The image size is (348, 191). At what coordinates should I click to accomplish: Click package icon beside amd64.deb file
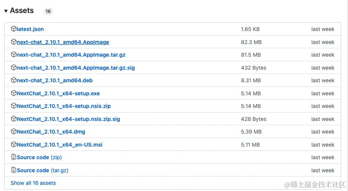(x=14, y=80)
